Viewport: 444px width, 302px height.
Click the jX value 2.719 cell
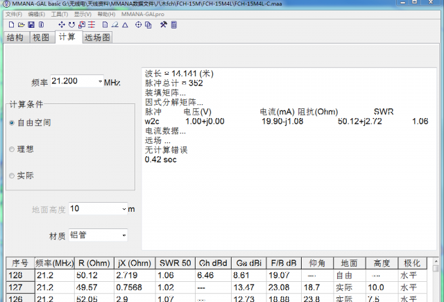point(135,276)
